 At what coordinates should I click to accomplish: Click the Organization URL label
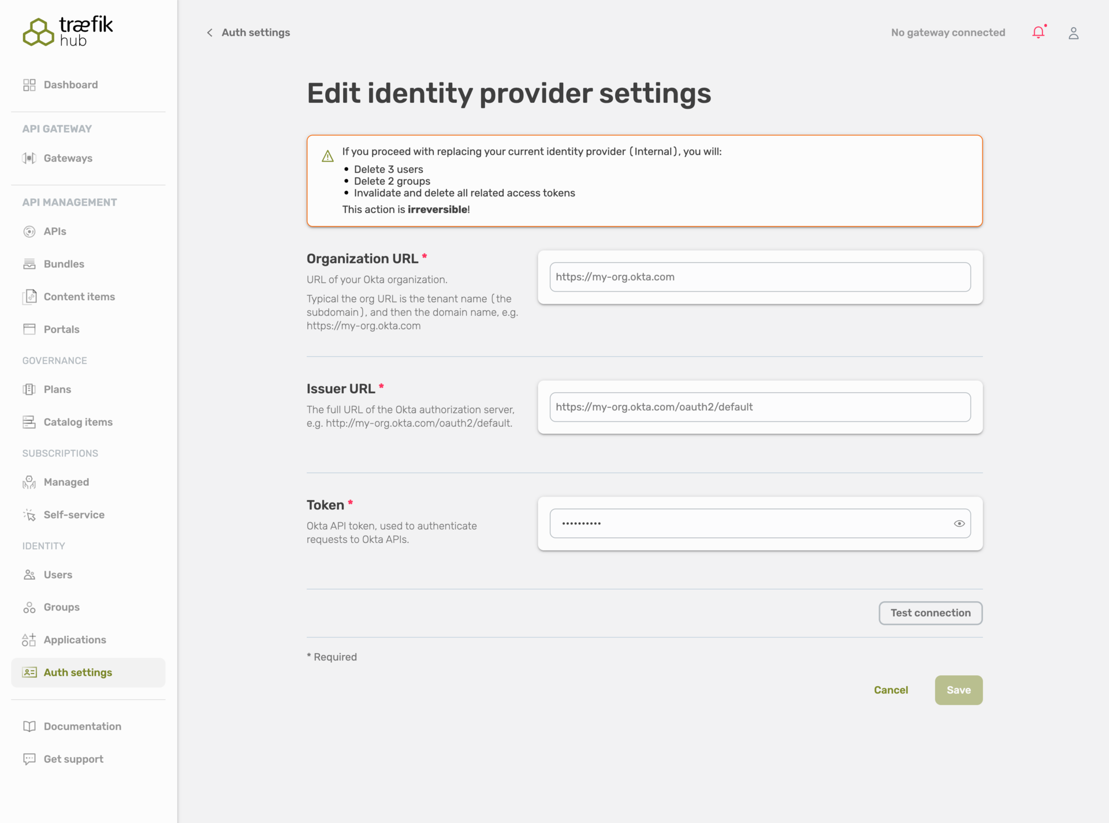click(x=362, y=258)
